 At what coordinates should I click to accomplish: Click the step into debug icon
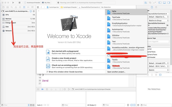click(x=56, y=89)
